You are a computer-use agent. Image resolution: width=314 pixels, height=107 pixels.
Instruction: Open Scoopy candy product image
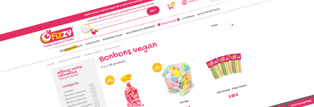(x=176, y=79)
